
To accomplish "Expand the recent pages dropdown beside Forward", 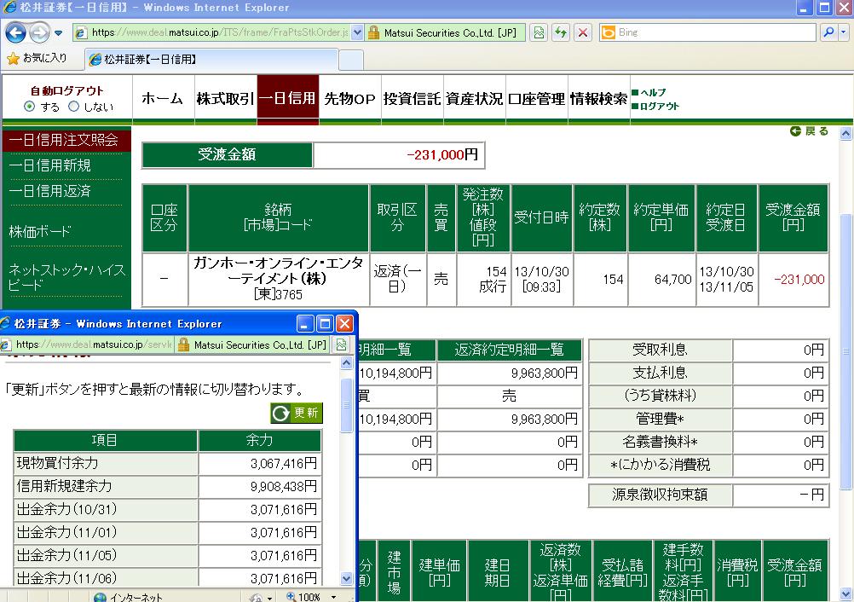I will tap(59, 33).
